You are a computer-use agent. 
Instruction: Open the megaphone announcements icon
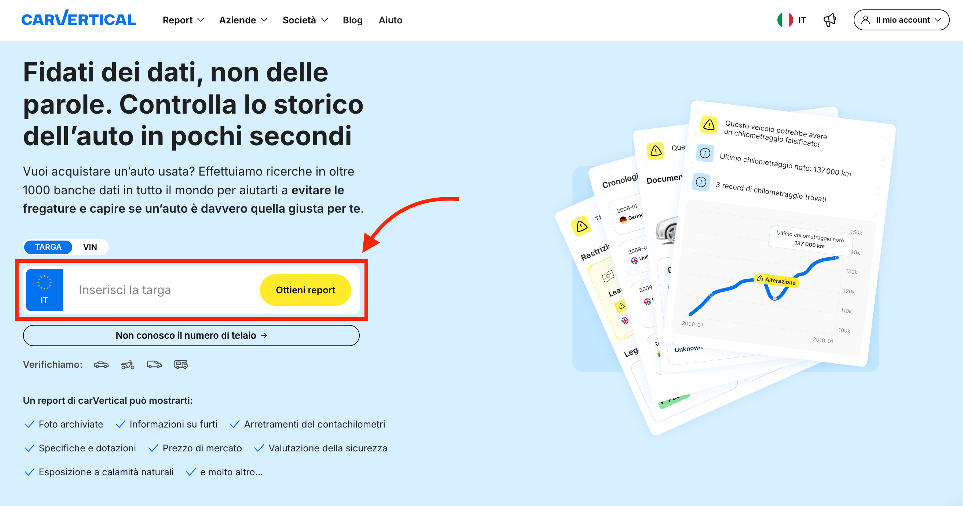(830, 20)
